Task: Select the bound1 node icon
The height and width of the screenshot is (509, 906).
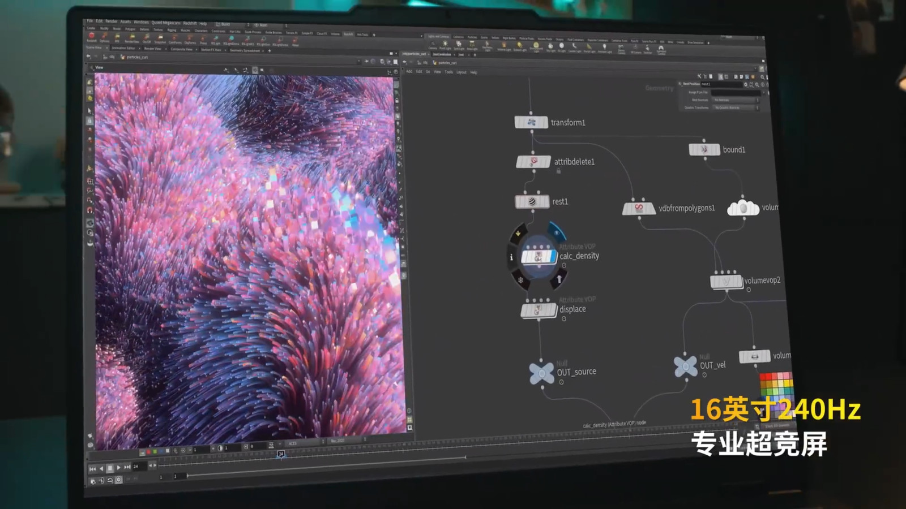Action: (x=704, y=149)
